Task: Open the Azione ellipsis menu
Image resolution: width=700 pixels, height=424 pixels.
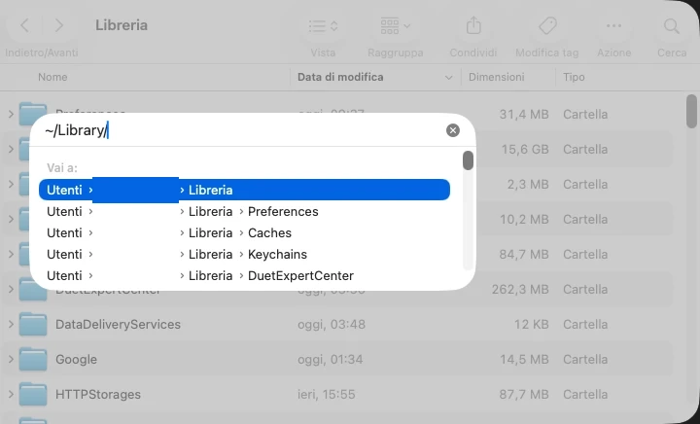Action: [x=613, y=25]
